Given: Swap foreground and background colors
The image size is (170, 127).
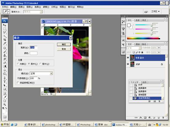Looking at the screenshot, I should 6,108.
